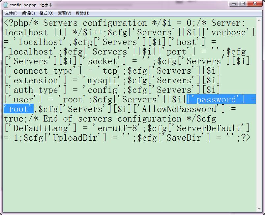
Task: Maximize the config.inc.php Notepad window
Action: [x=243, y=4]
